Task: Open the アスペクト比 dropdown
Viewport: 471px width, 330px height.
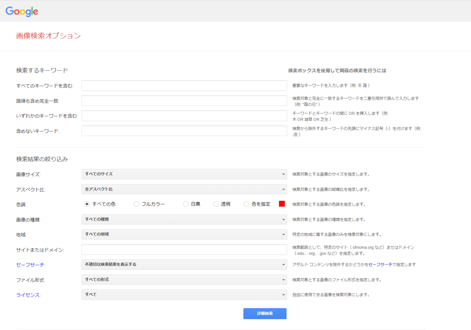Action: click(x=184, y=189)
